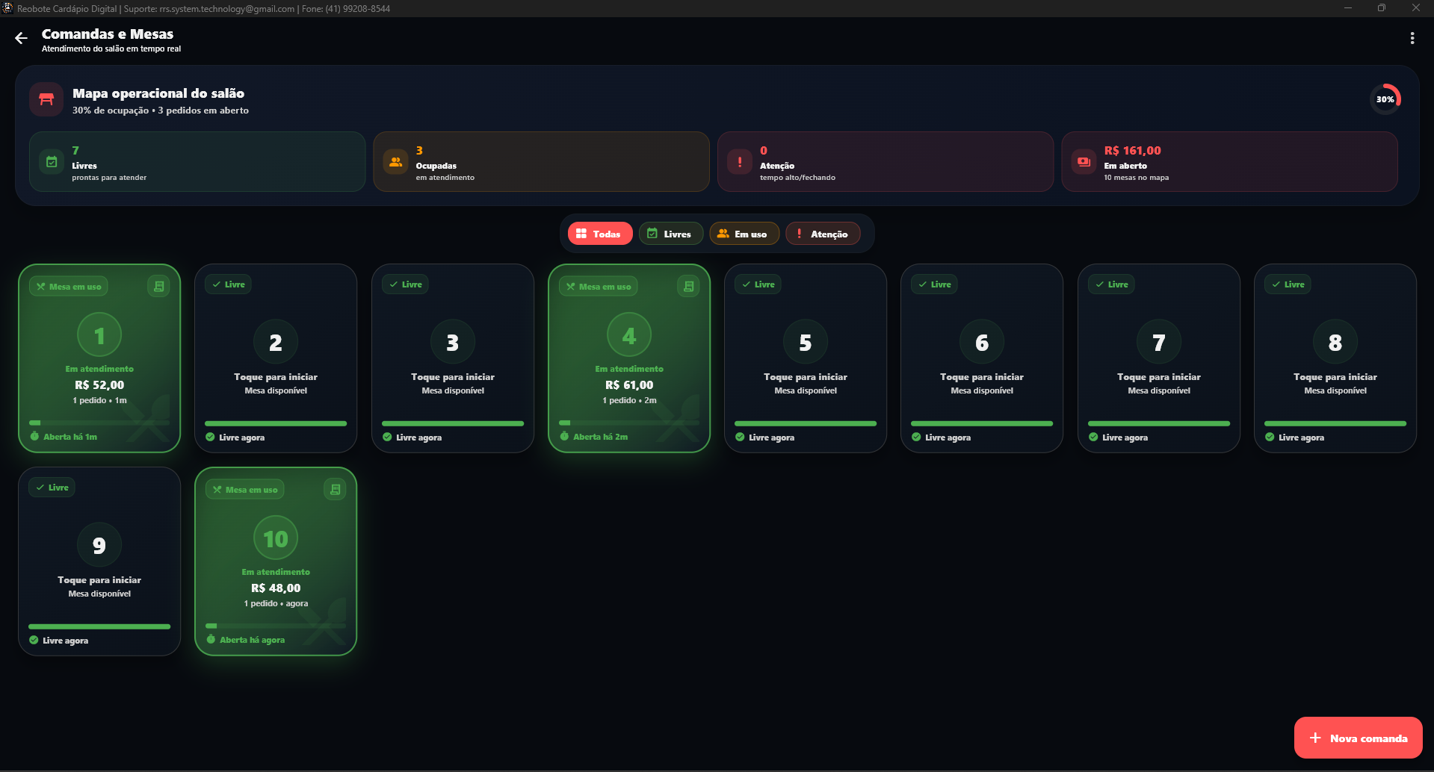This screenshot has height=772, width=1434.
Task: Start service on table 3
Action: 453,358
